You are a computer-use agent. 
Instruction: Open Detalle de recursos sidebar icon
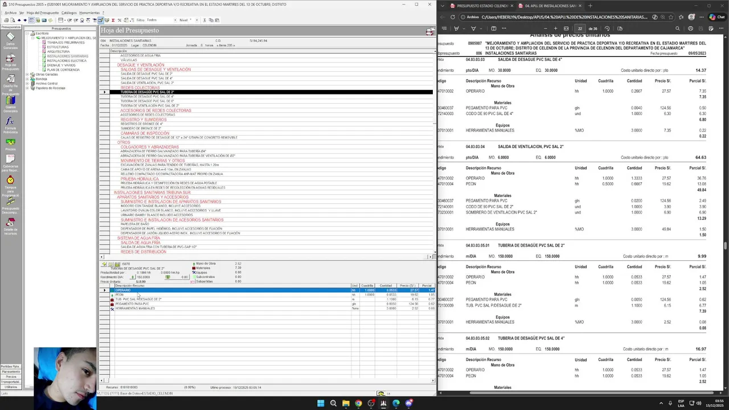coord(10,227)
